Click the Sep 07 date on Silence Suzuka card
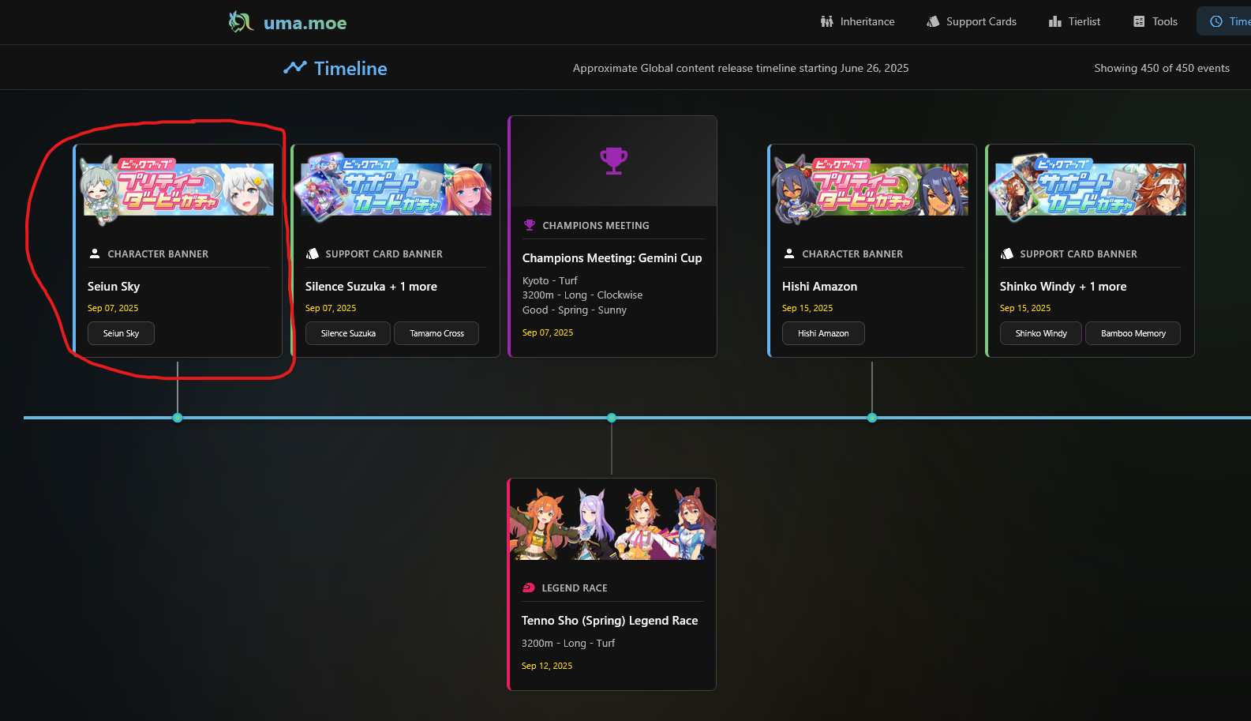 click(x=331, y=308)
